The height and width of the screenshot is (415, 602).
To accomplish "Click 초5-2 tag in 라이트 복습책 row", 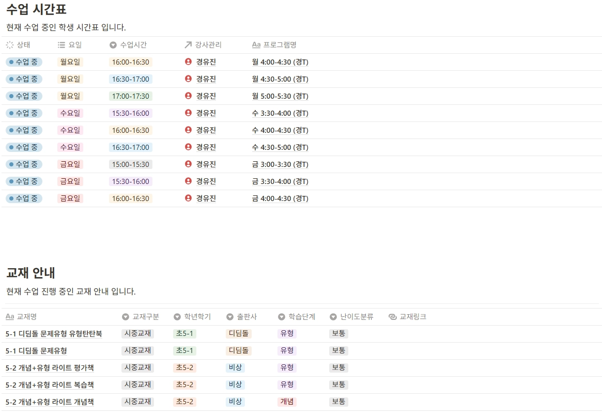I will tap(184, 385).
